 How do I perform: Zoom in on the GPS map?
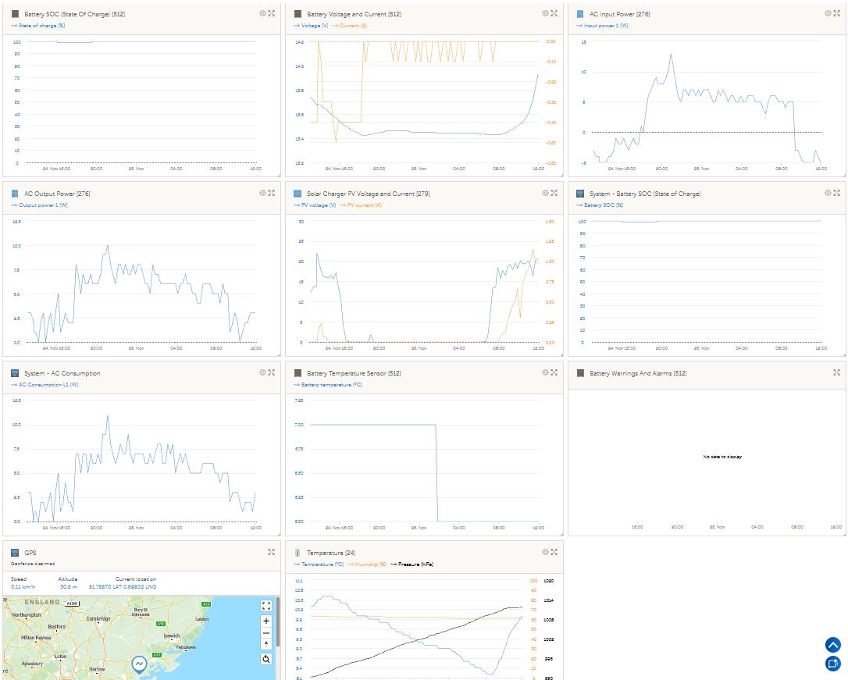tap(266, 621)
